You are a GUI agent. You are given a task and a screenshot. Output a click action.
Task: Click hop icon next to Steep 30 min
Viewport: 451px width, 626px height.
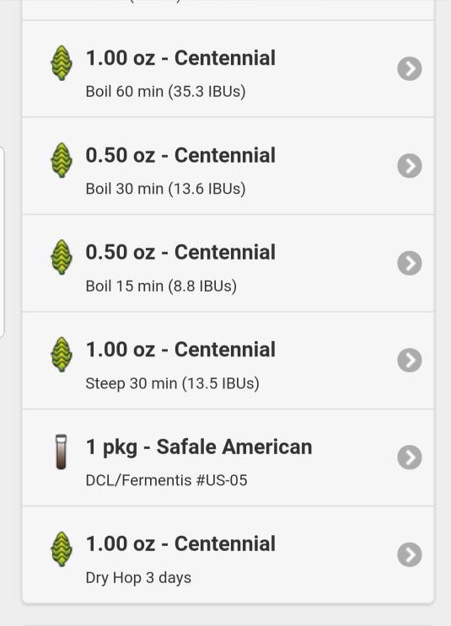tap(62, 355)
